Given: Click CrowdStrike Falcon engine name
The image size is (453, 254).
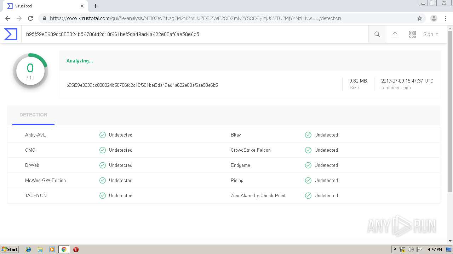Looking at the screenshot, I should tap(251, 150).
